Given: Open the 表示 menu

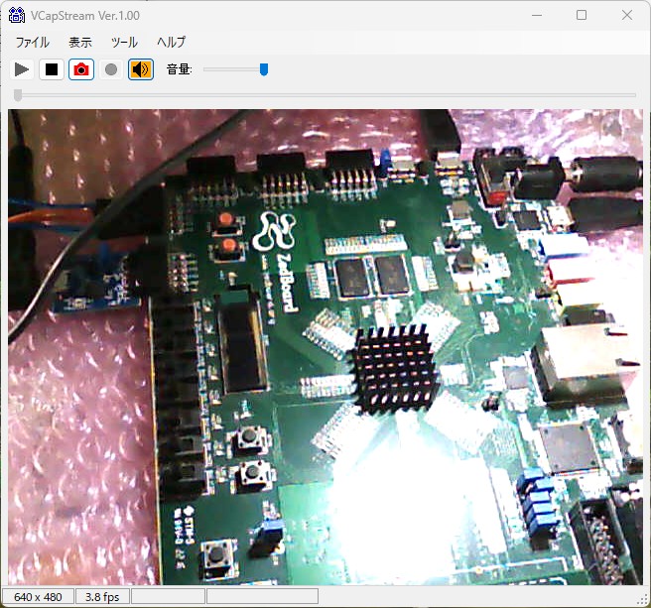Looking at the screenshot, I should tap(80, 43).
